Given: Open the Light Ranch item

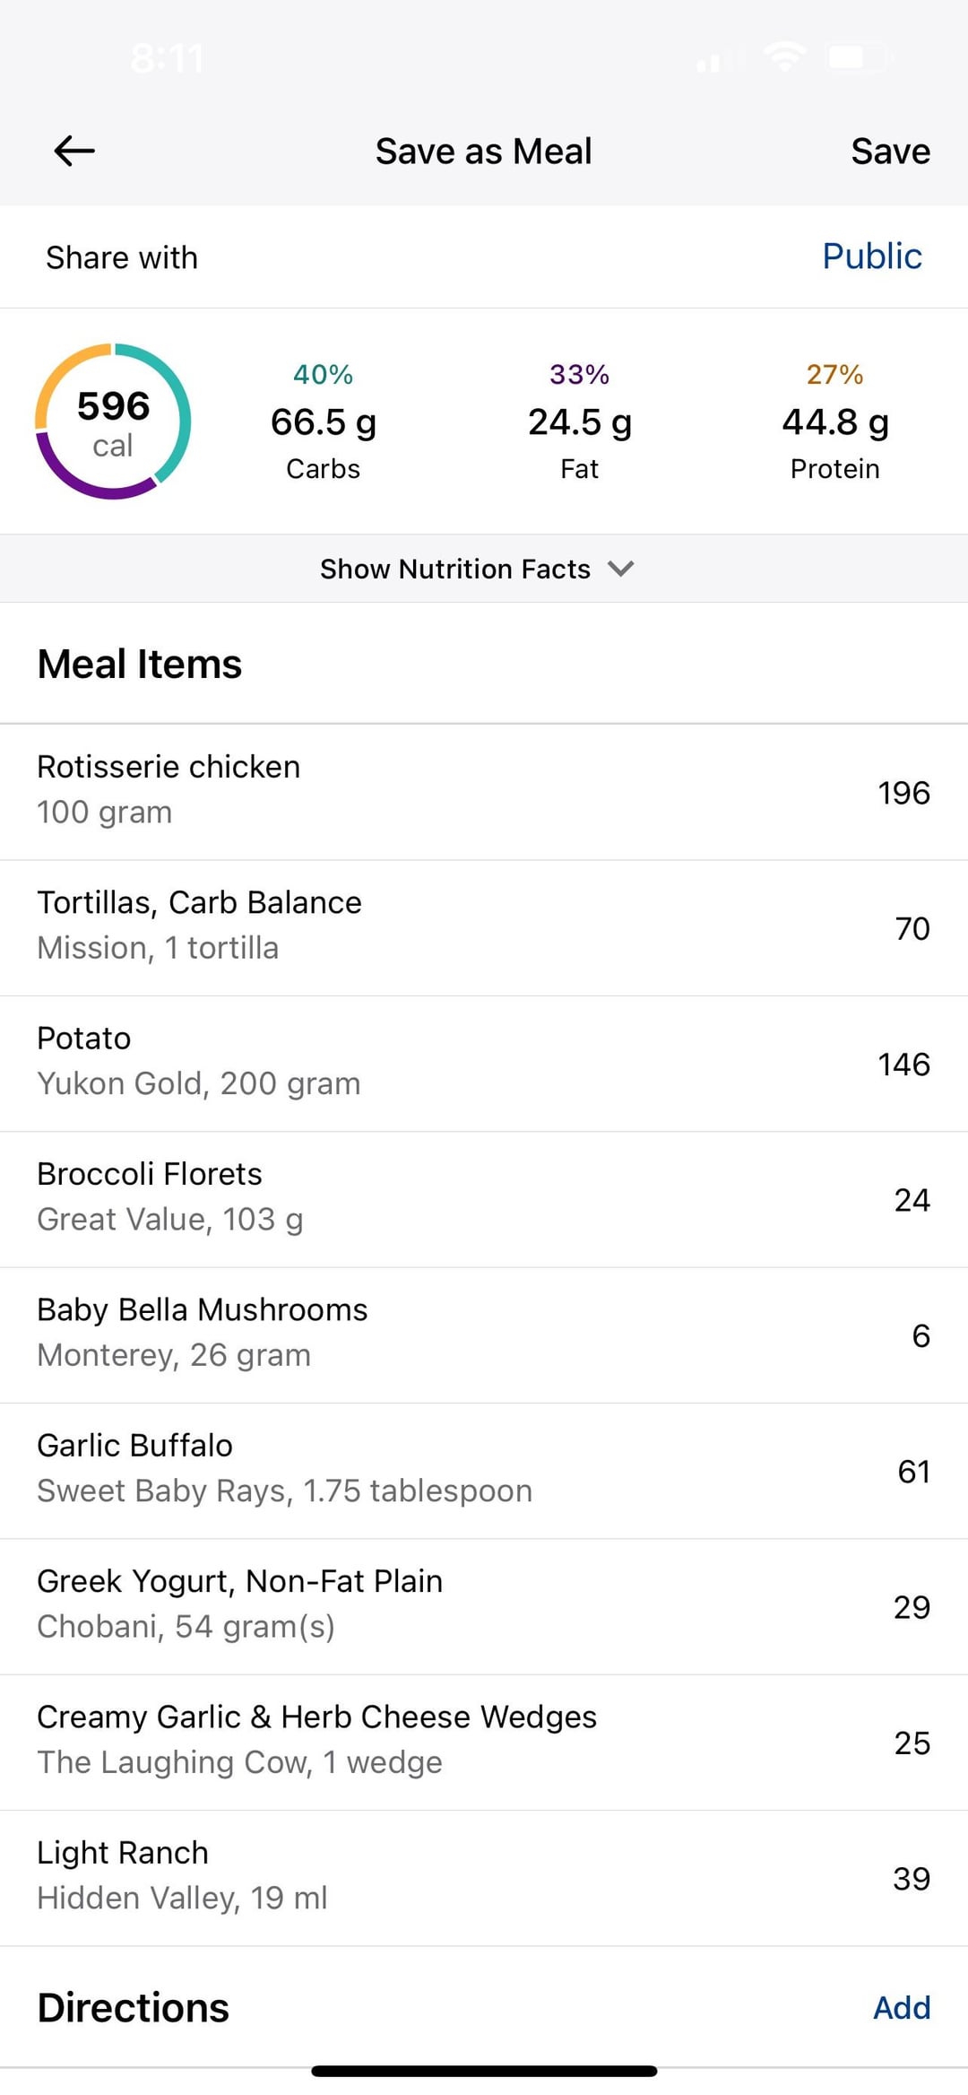Looking at the screenshot, I should pos(484,1878).
